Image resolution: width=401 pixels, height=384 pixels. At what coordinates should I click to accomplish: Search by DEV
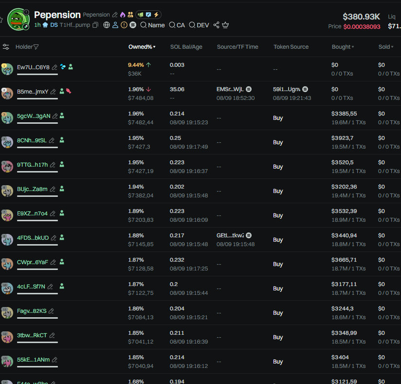[199, 25]
